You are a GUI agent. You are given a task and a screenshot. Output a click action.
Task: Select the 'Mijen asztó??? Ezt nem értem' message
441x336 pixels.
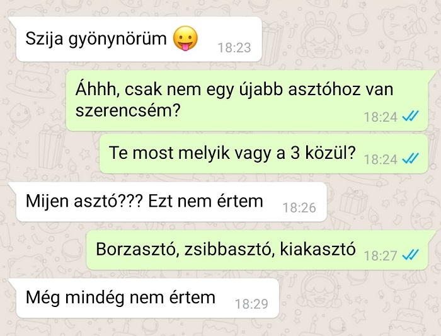(x=168, y=202)
